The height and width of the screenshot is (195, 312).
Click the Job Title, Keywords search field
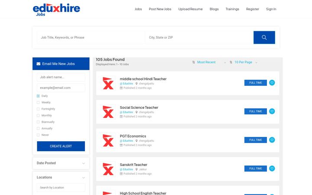tap(91, 37)
